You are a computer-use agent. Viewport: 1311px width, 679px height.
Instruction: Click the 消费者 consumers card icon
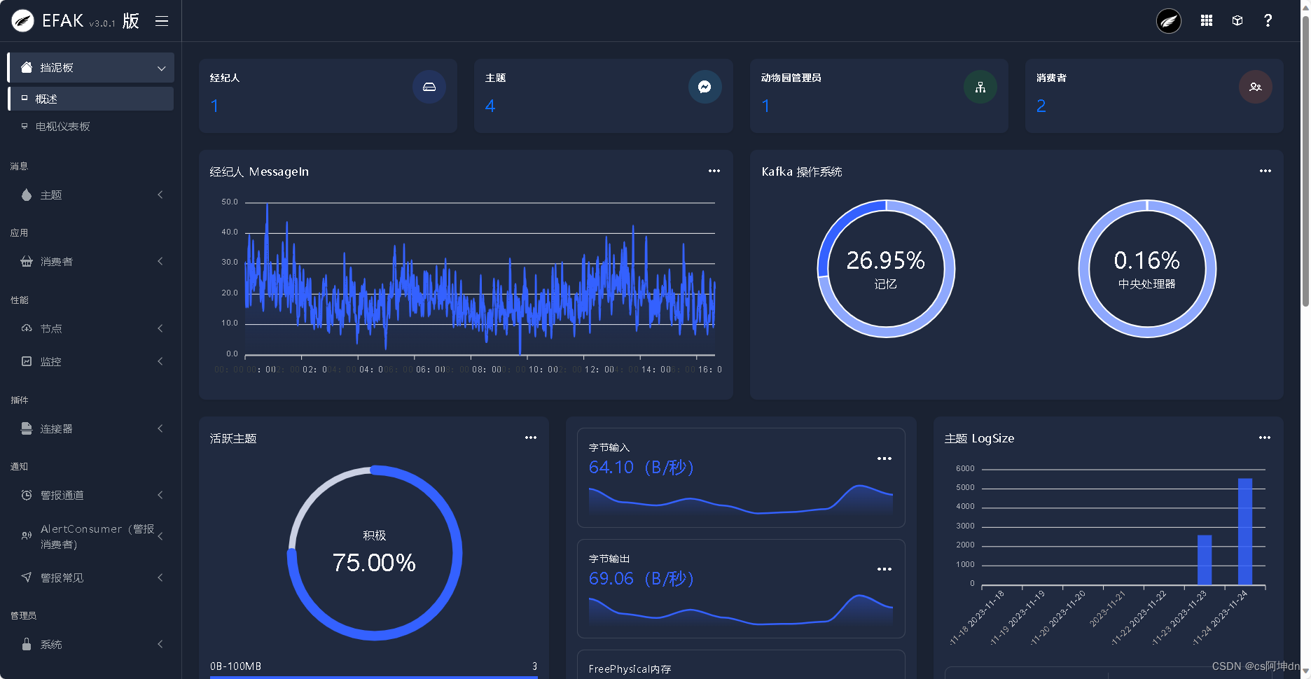(1256, 87)
